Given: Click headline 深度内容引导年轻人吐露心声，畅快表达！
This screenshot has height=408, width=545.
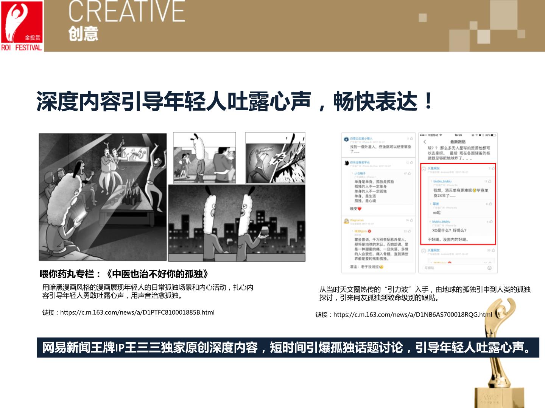Looking at the screenshot, I should pyautogui.click(x=235, y=102).
